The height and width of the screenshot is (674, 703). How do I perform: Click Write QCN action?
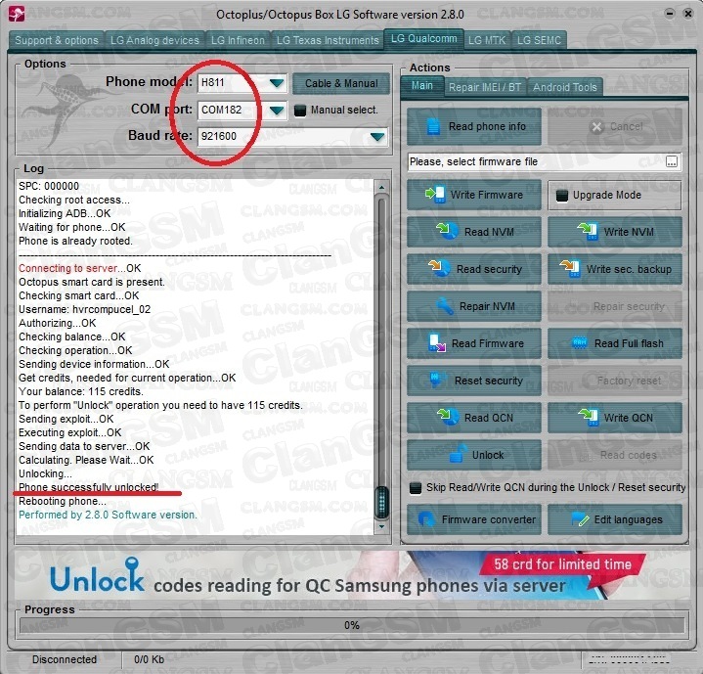point(614,418)
